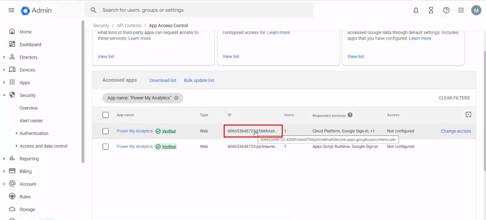Screen dimensions: 486x220
Task: Check the first Power My Analytics row
Action: click(105, 131)
